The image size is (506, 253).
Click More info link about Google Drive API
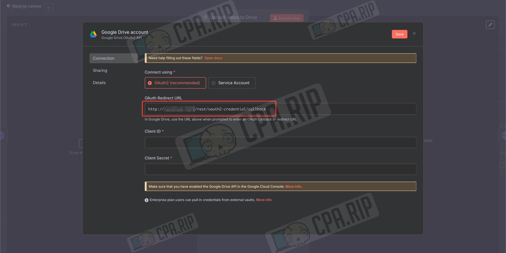point(293,186)
